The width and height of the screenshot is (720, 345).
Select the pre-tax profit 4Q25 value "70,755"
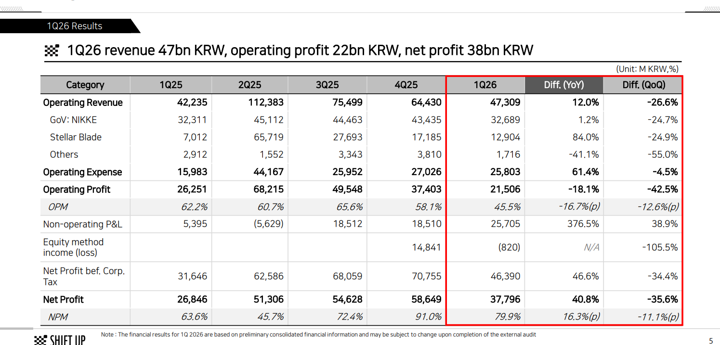[x=427, y=276]
